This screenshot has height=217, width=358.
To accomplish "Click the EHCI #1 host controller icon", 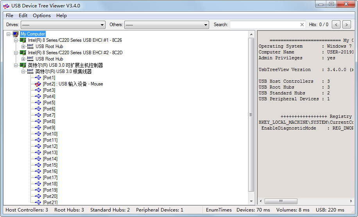I will pyautogui.click(x=23, y=40).
